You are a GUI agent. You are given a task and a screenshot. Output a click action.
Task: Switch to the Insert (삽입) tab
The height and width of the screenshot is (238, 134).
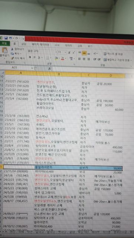pos(24,44)
